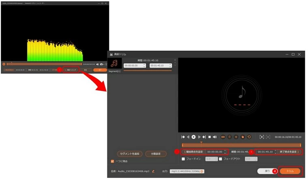Click the split segment icon
This screenshot has width=308, height=179.
coord(223,137)
